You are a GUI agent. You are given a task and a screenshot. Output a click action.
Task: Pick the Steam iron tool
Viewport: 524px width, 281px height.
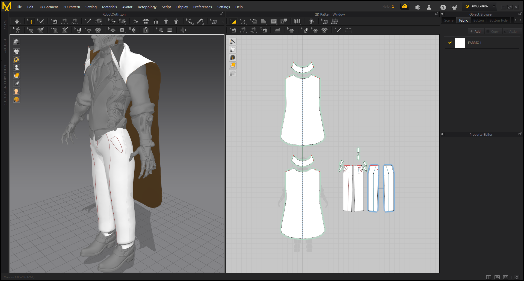[x=277, y=30]
